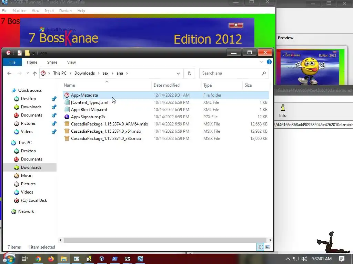Viewport: 353px width, 264px height.
Task: Select the AppxBlockMap.xml file
Action: (x=166, y=110)
